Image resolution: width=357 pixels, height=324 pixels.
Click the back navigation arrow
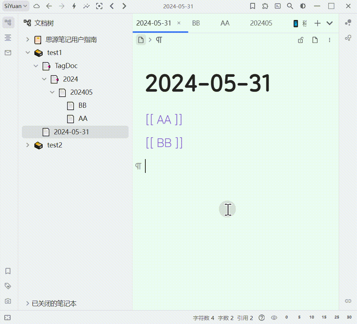49,6
